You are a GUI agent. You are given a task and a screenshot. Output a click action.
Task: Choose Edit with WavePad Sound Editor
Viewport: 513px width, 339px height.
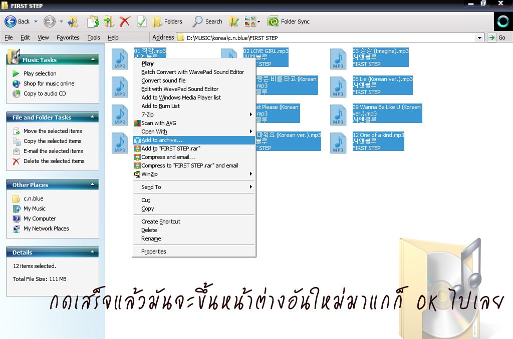(x=194, y=89)
